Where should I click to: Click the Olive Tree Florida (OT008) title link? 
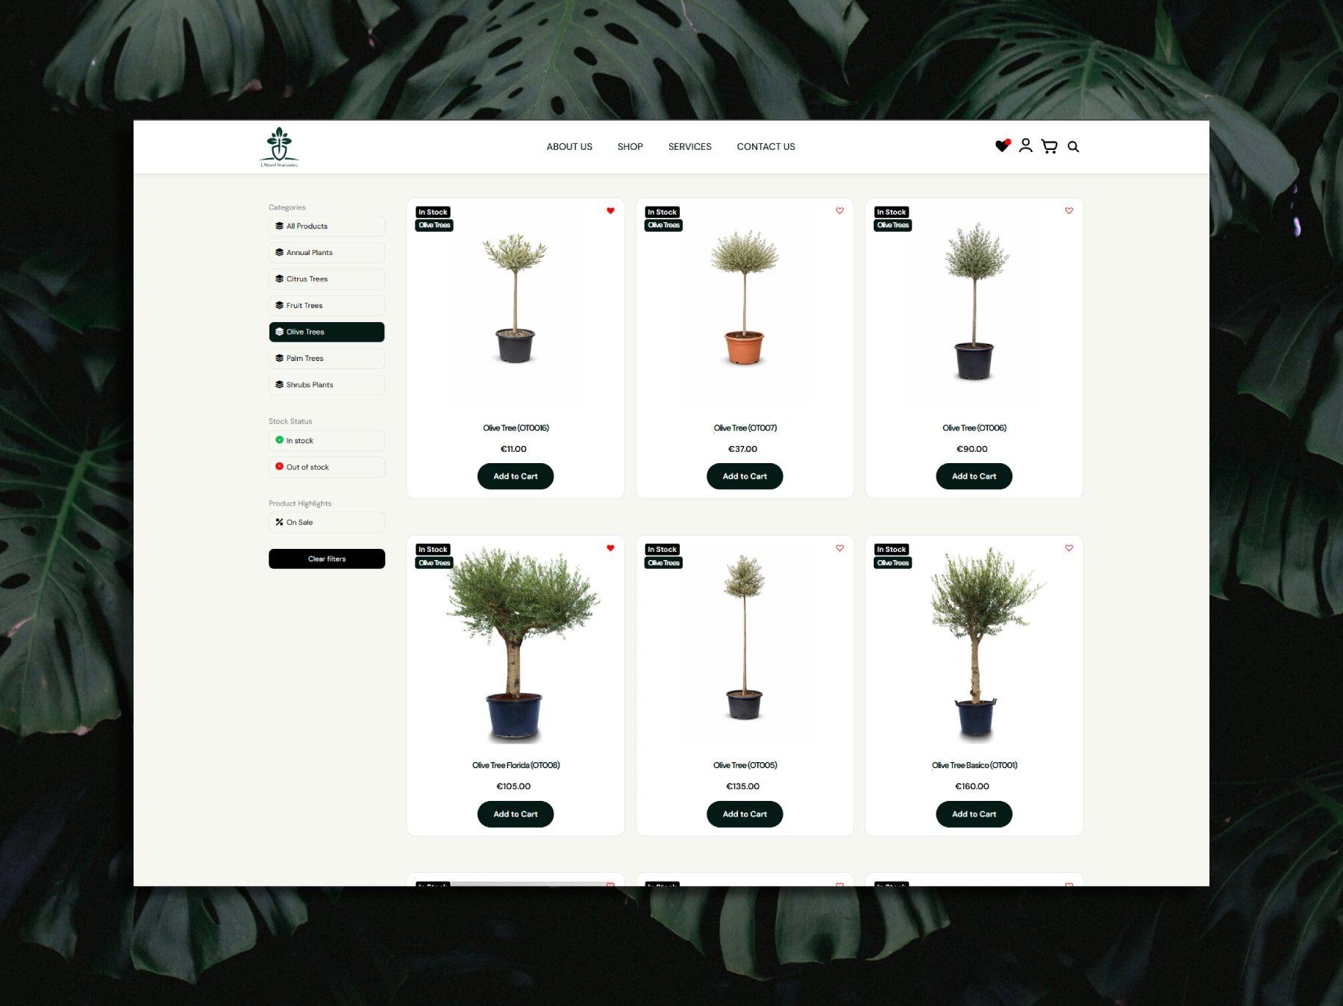click(x=516, y=765)
